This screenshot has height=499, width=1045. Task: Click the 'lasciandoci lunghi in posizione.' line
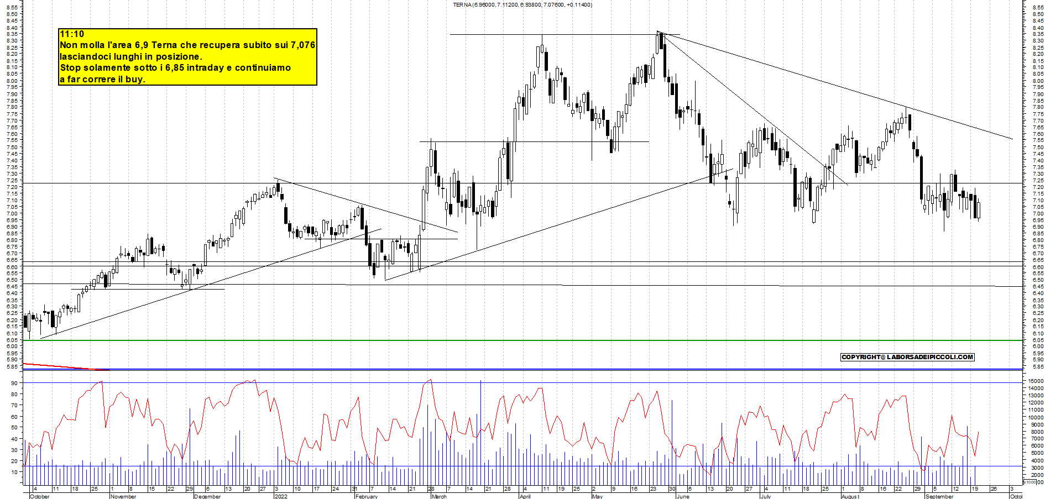(x=131, y=56)
